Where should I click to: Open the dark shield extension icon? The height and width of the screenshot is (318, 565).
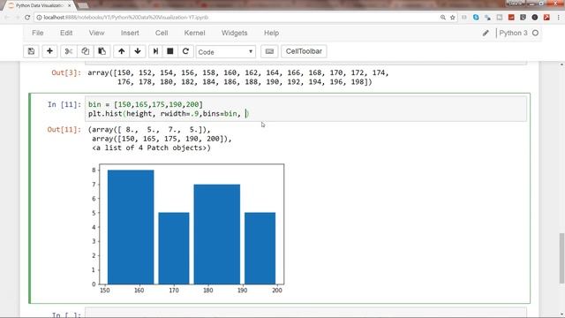523,18
